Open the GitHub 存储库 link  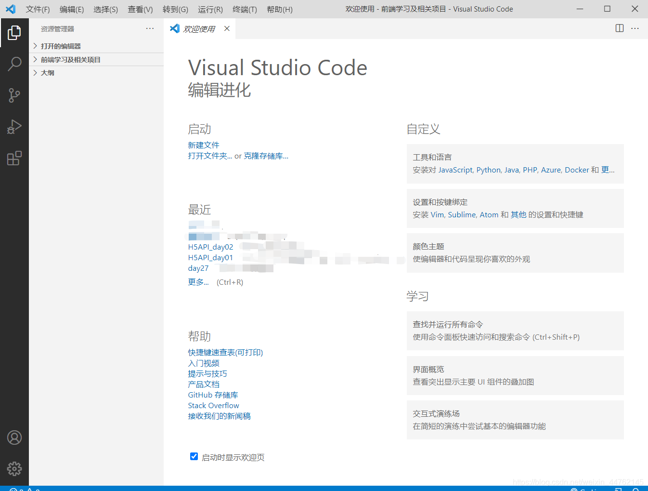(213, 395)
